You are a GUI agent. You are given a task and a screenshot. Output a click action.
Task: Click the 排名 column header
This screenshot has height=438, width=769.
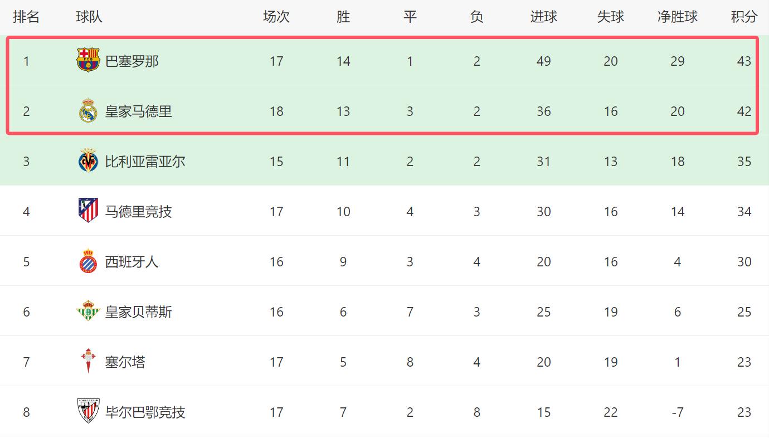(26, 17)
